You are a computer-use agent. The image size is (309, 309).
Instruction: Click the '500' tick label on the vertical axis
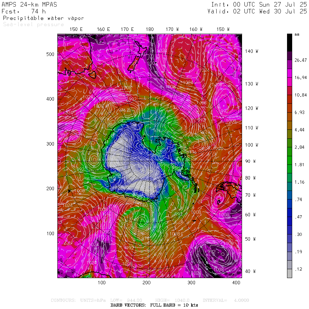[50, 54]
